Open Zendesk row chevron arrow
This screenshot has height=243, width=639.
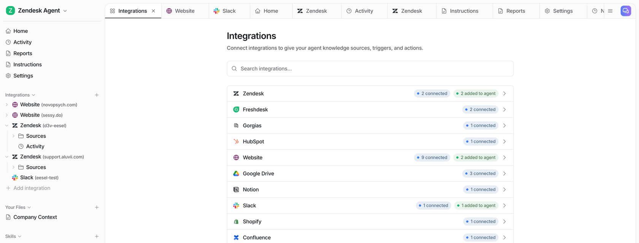(504, 94)
